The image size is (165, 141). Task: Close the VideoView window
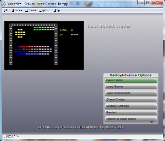[x=157, y=3]
